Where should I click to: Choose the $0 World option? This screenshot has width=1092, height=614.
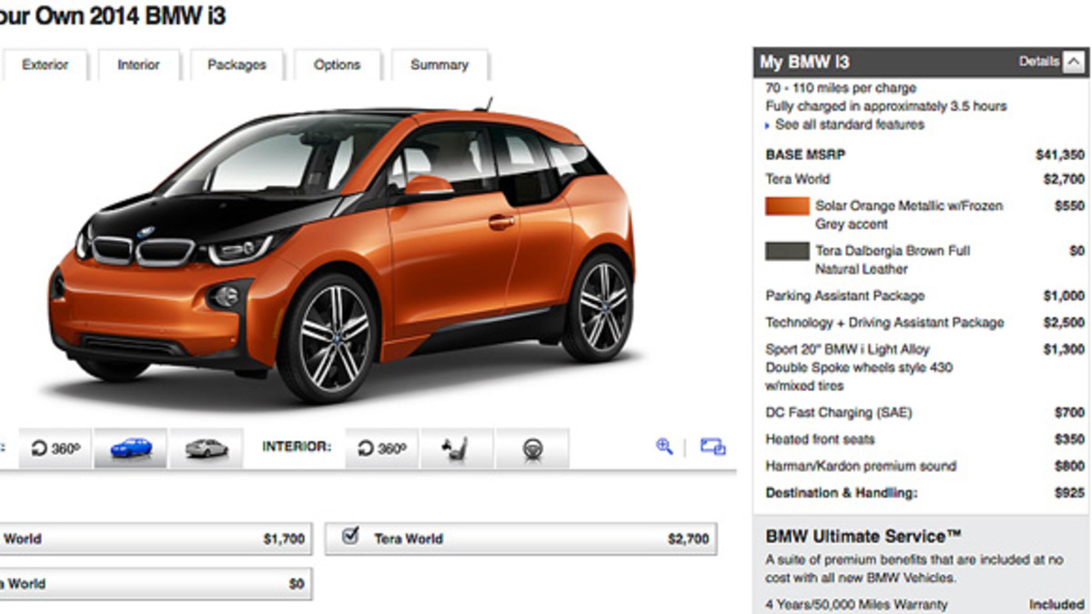153,584
